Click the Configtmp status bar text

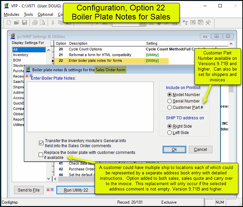coord(10,202)
